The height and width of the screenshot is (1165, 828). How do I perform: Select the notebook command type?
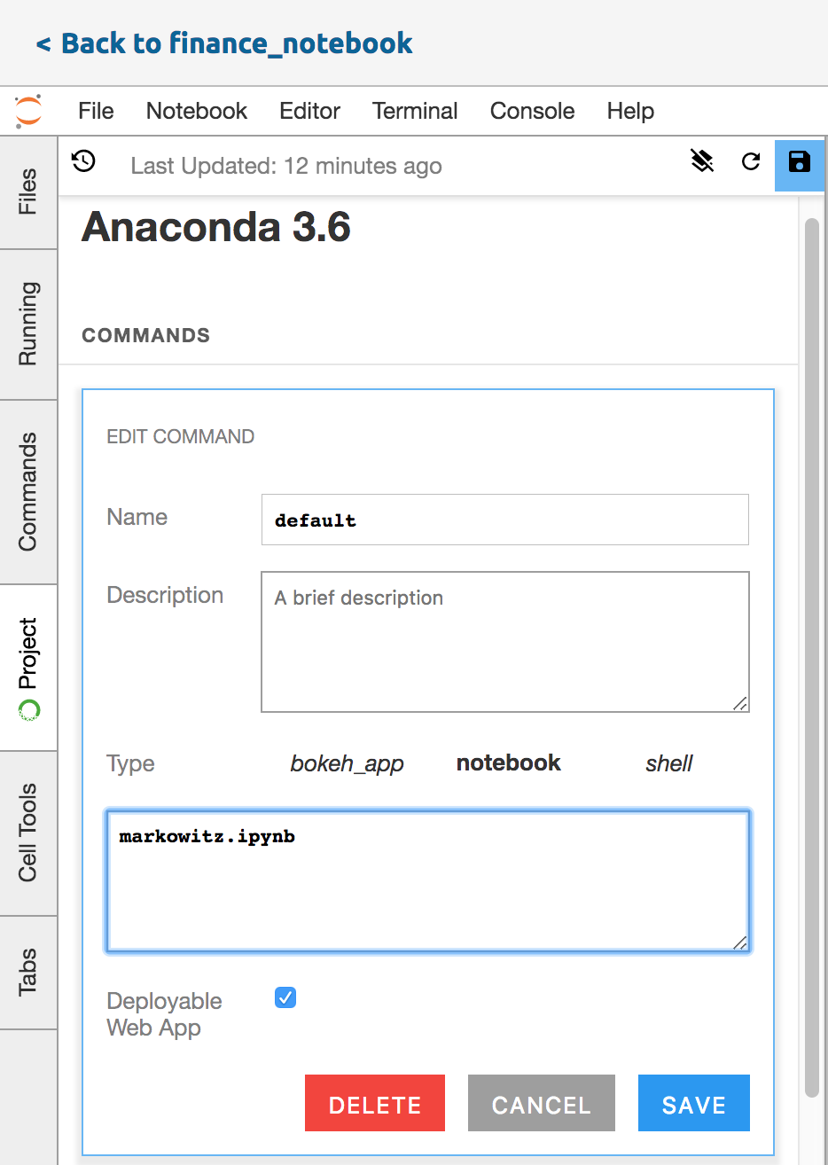[508, 763]
